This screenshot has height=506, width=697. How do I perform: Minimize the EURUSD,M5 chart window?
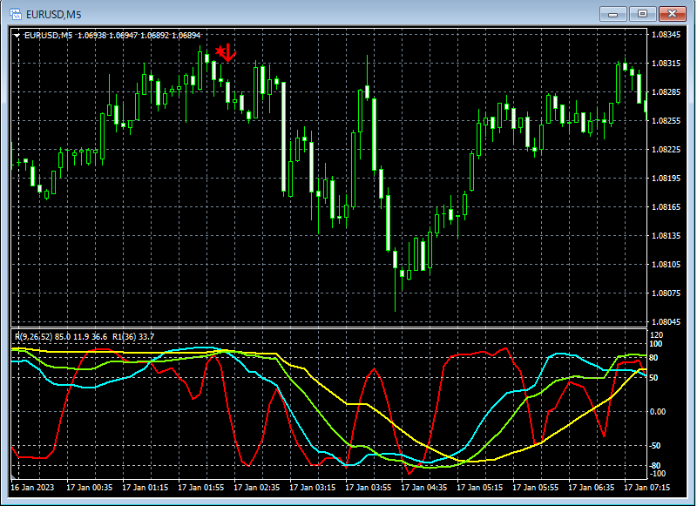click(x=613, y=14)
